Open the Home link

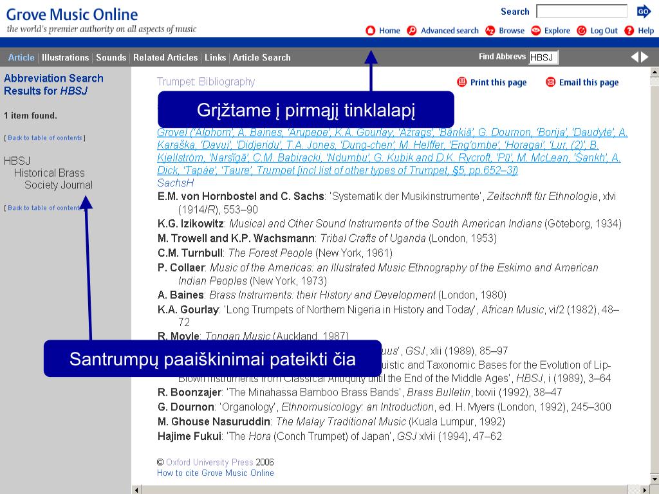click(389, 31)
